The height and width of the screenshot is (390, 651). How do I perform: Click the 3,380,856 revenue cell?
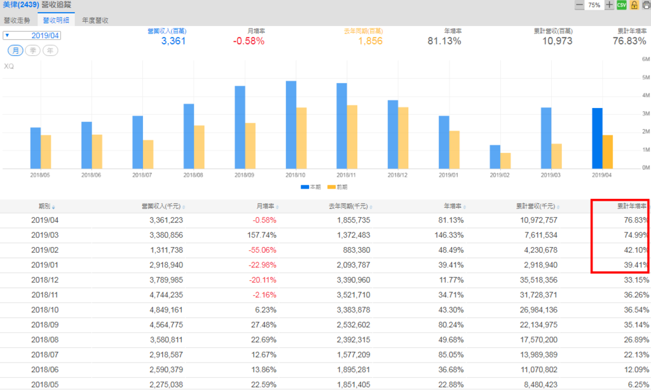pyautogui.click(x=166, y=235)
